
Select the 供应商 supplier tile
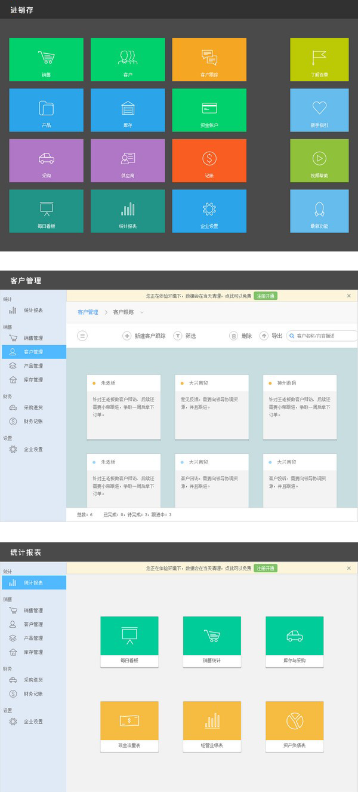[127, 161]
